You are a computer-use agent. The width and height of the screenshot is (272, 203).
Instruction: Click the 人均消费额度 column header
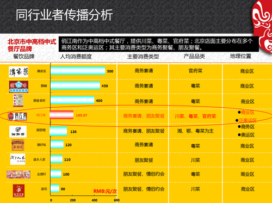76,57
